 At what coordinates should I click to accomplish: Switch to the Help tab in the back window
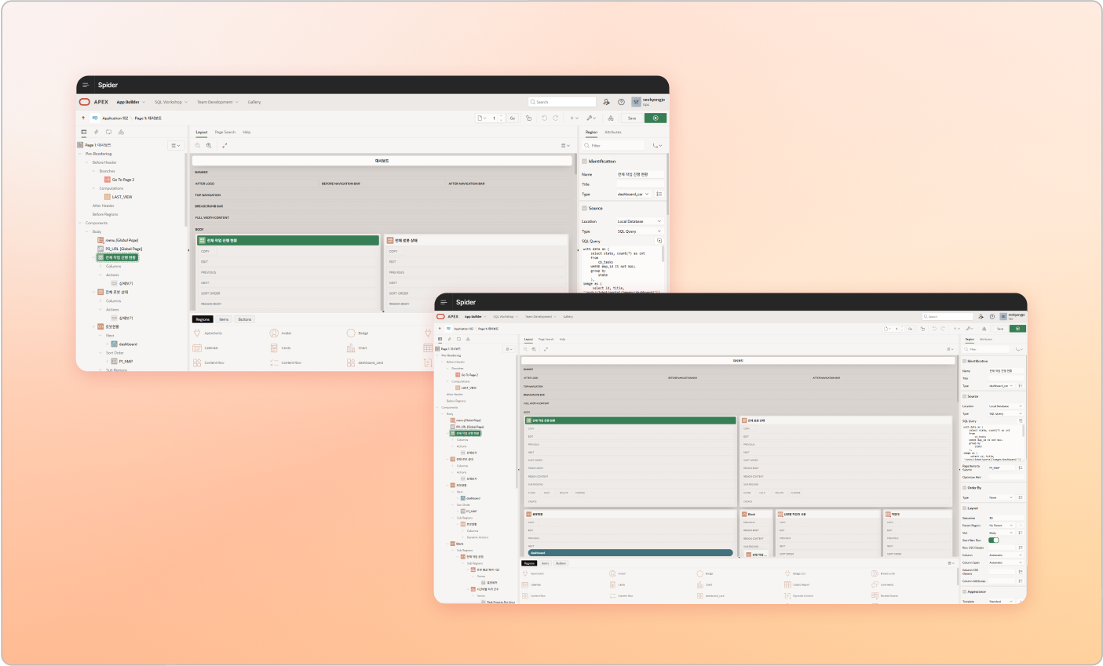coord(247,132)
